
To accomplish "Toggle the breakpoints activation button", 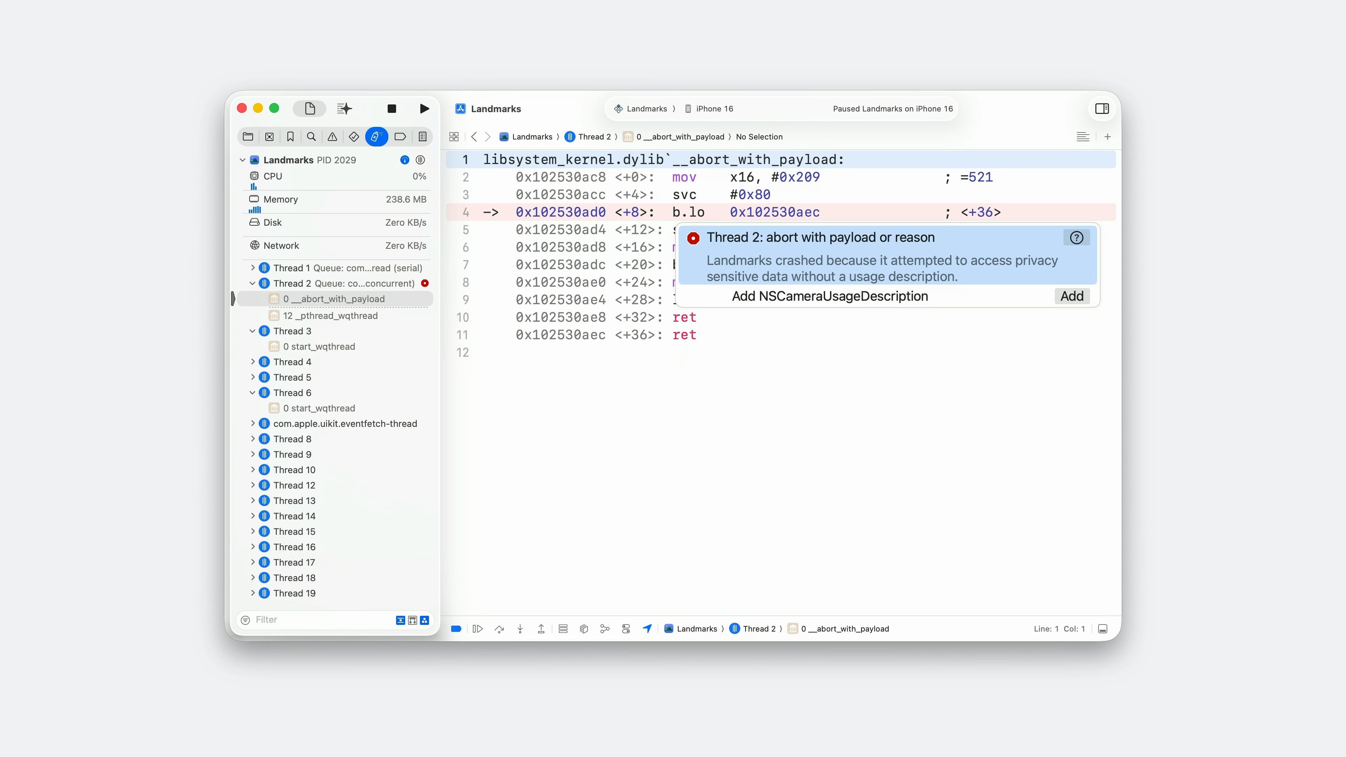I will 456,629.
